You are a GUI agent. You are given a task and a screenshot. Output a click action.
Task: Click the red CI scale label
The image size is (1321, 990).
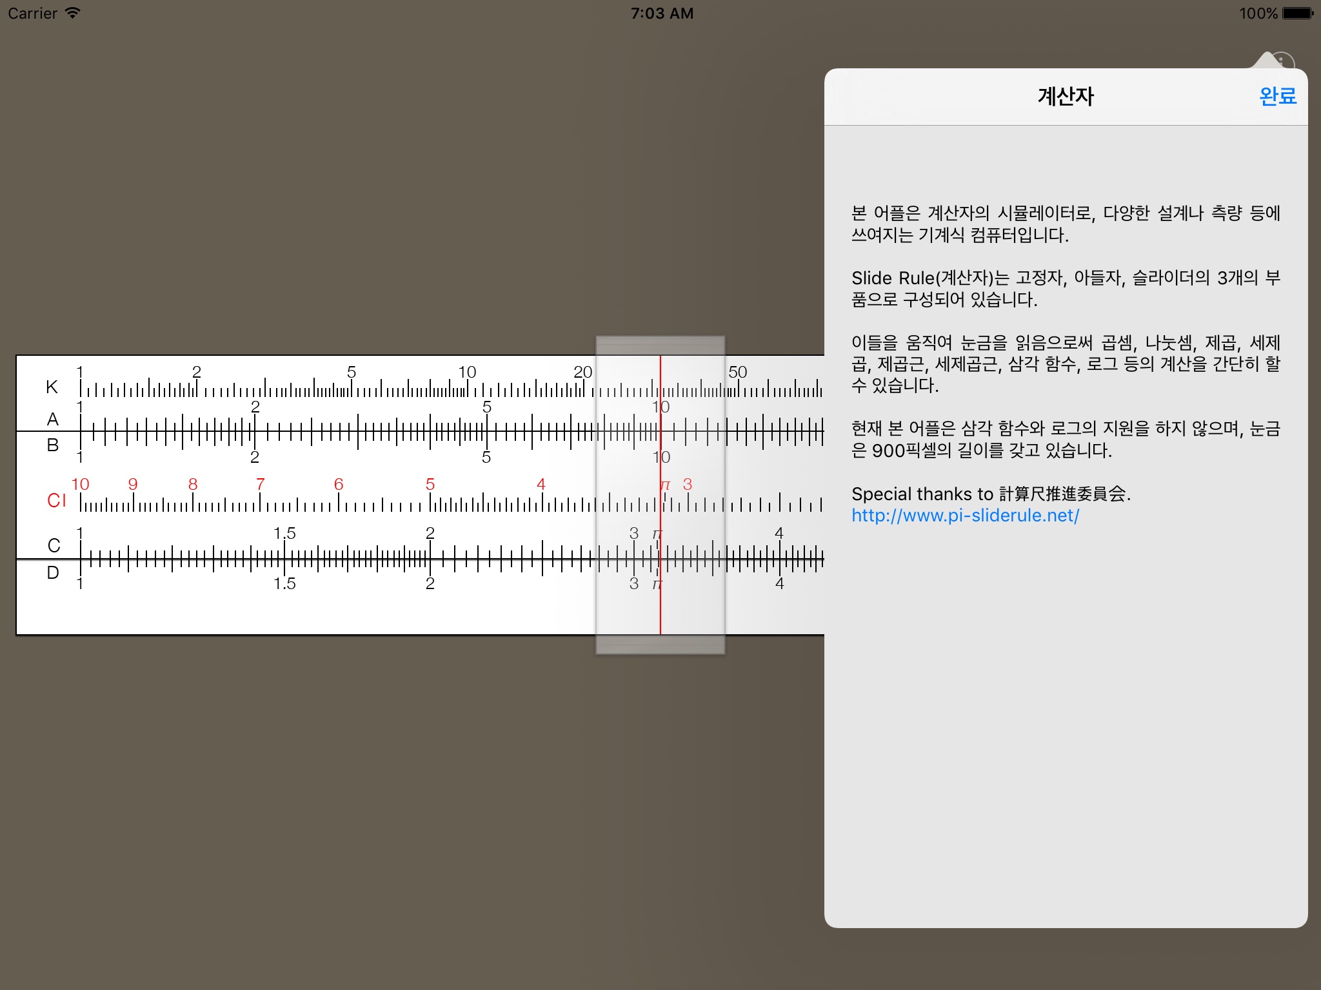pos(57,501)
